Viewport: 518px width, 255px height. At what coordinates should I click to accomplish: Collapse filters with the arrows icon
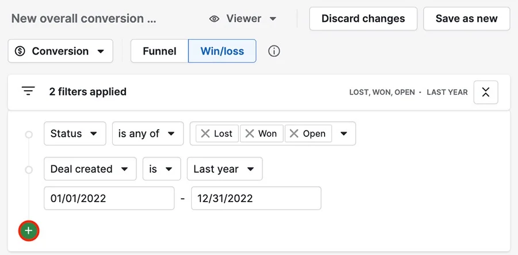click(486, 92)
